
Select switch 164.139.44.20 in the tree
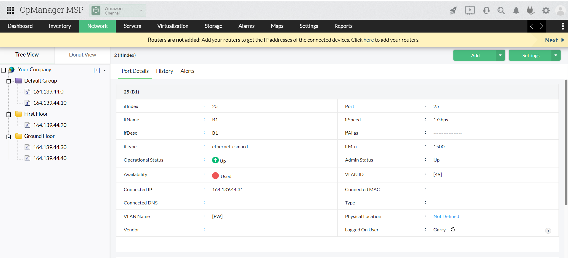click(50, 125)
